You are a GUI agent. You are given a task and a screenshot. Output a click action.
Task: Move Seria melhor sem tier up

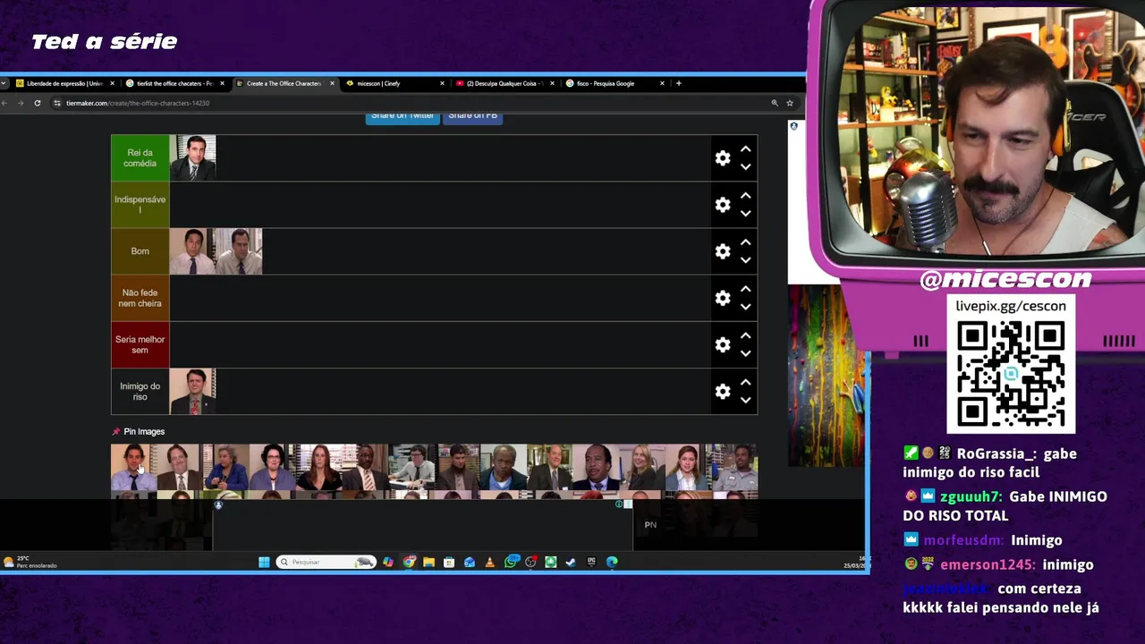[x=745, y=335]
